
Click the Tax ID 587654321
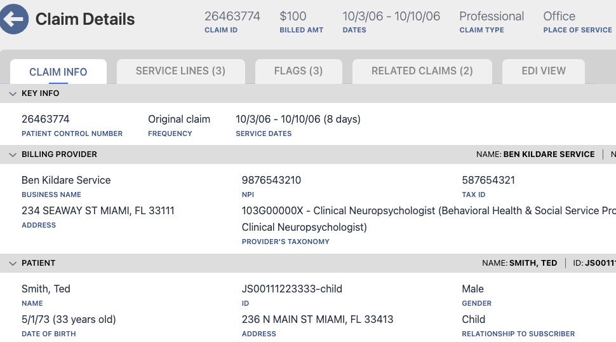pyautogui.click(x=488, y=180)
